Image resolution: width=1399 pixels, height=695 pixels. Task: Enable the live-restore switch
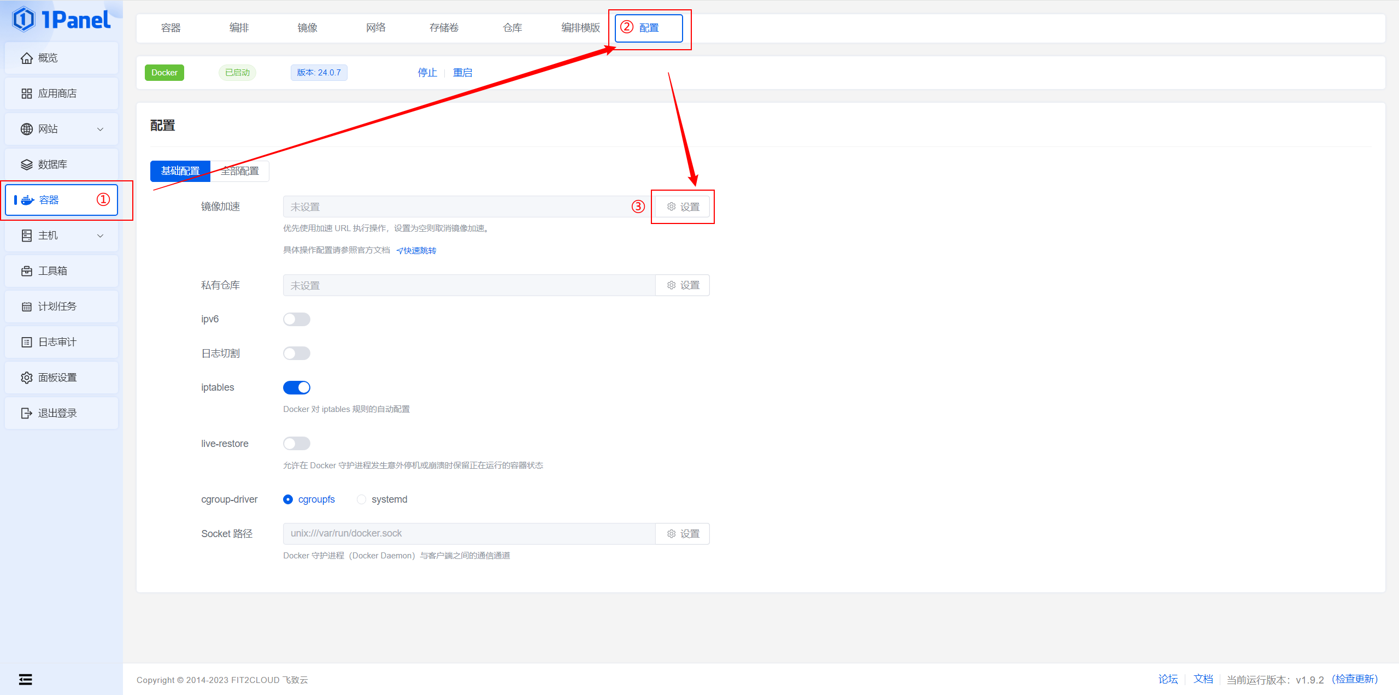coord(297,444)
